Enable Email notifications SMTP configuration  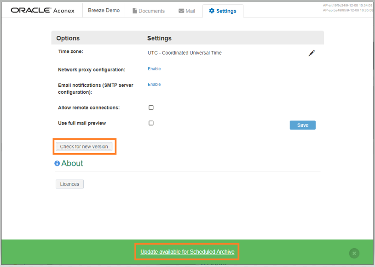tap(154, 84)
